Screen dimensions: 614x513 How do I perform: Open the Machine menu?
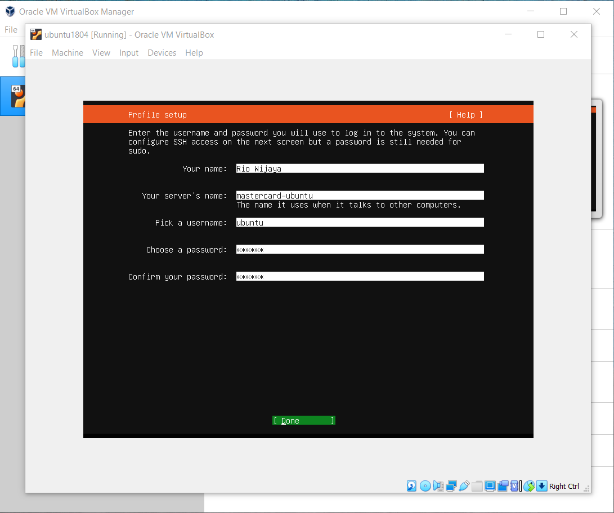(68, 53)
